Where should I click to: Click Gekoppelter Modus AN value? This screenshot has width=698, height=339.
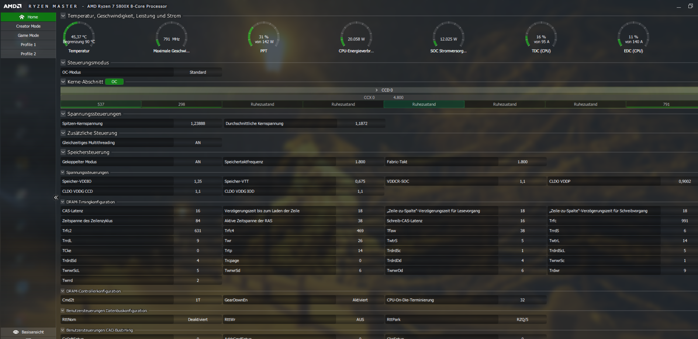coord(198,162)
